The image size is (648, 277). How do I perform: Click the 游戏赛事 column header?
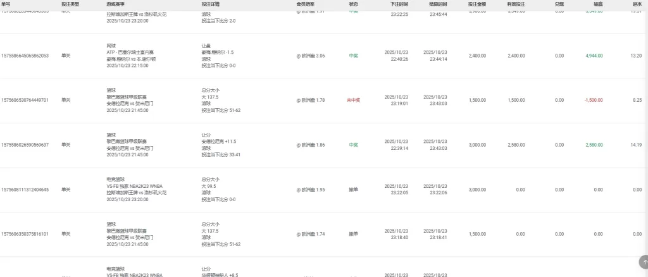pyautogui.click(x=116, y=4)
